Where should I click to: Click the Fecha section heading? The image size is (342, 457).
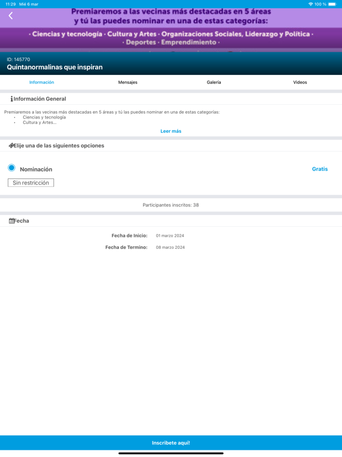21,221
